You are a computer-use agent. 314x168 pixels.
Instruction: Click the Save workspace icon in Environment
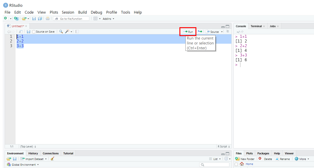(x=15, y=159)
